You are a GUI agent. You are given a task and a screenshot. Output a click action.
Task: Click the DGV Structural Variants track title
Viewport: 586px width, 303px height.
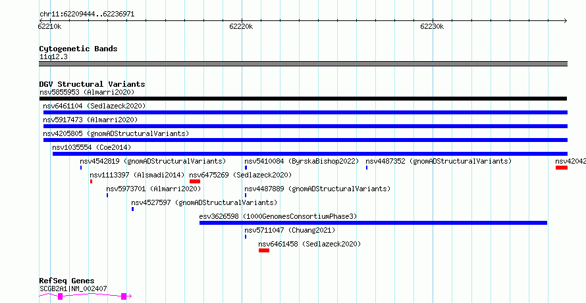tap(92, 84)
